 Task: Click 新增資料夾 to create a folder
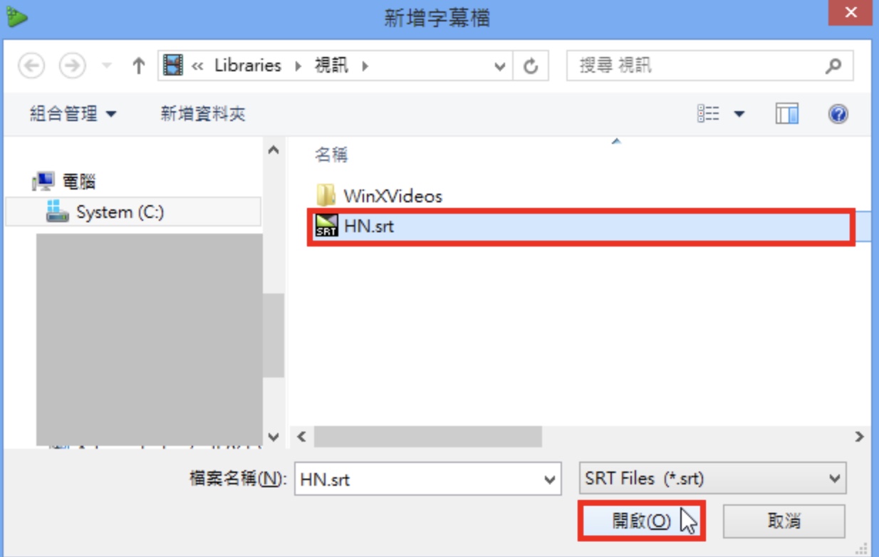pos(203,114)
